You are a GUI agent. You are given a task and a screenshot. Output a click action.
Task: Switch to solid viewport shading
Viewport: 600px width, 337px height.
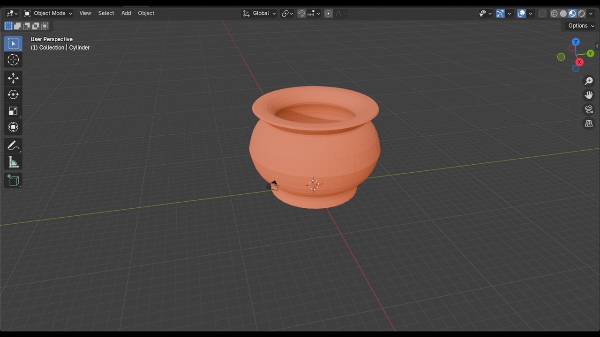(x=563, y=14)
